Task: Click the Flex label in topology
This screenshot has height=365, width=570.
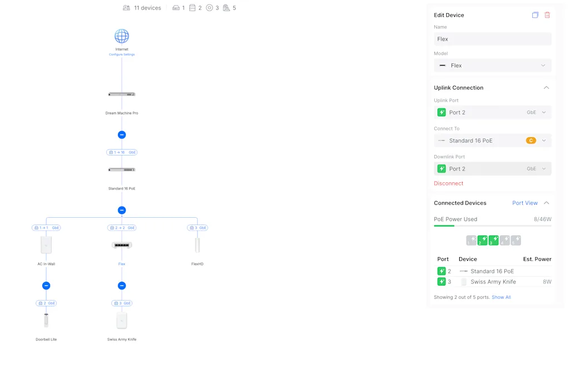Action: tap(122, 264)
